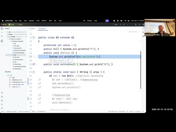Click bMethod in the breadcrumb bar
176x132 pixels.
pos(42,112)
